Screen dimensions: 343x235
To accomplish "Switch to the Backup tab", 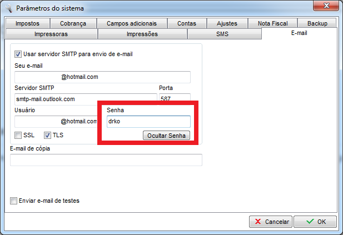I will tap(317, 23).
